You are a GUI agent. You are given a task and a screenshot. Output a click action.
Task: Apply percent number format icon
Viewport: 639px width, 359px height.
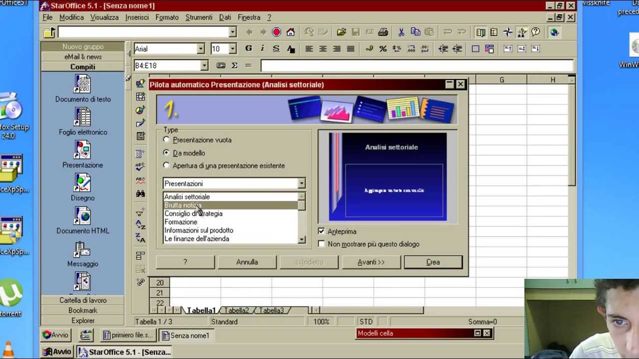click(383, 49)
